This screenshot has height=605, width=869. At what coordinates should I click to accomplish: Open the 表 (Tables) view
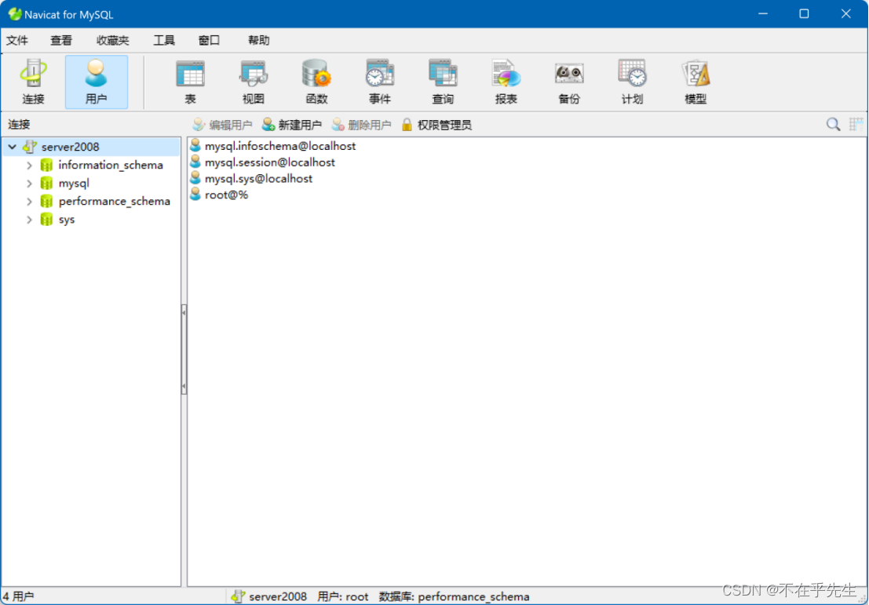191,81
